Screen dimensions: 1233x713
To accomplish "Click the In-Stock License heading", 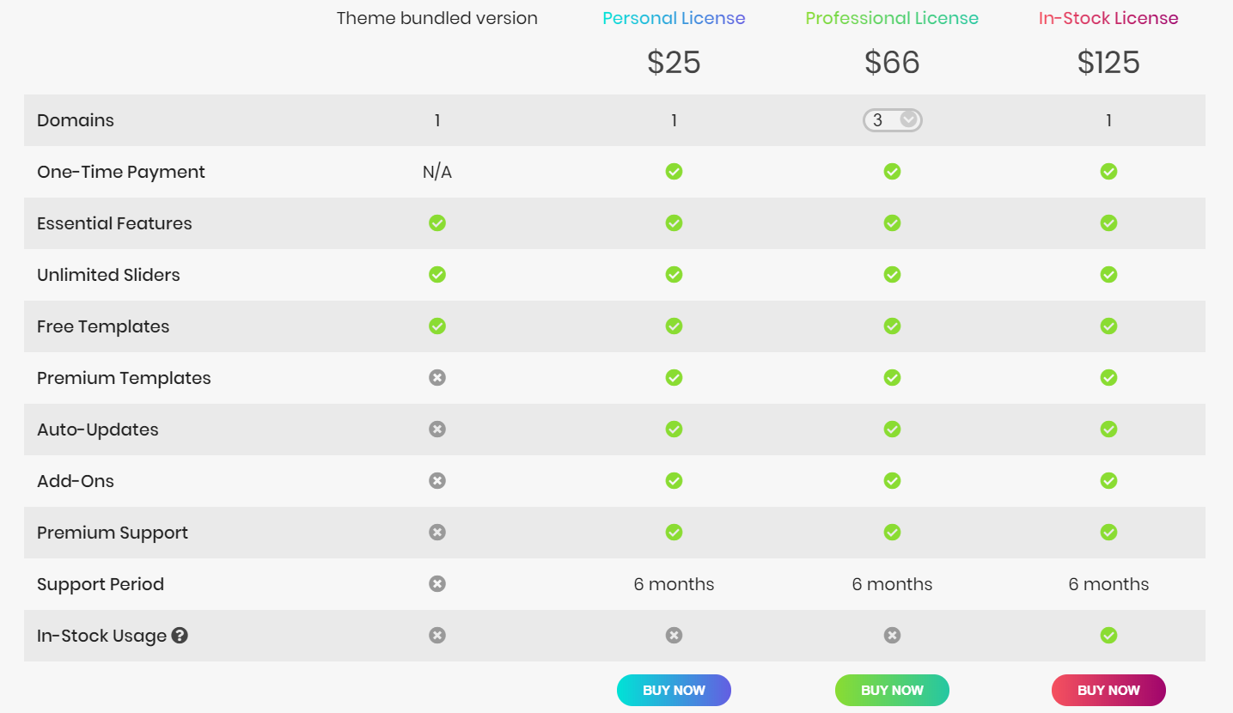I will click(1108, 18).
